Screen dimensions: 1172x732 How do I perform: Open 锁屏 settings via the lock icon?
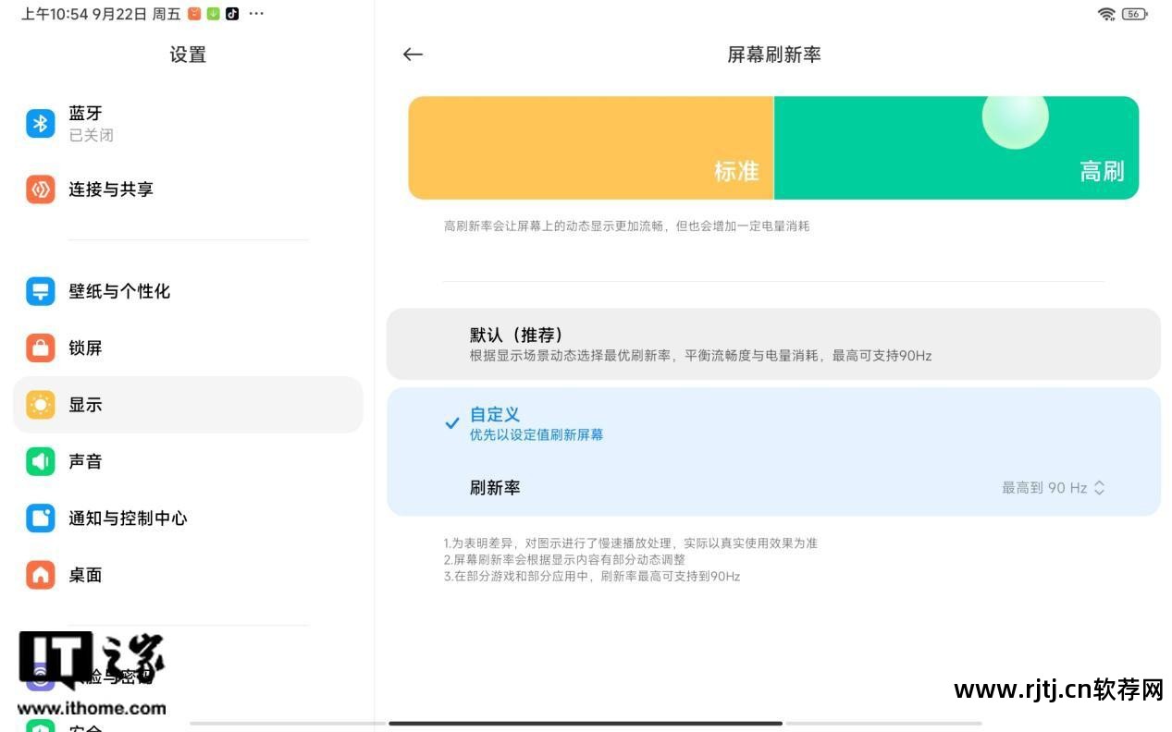coord(40,348)
